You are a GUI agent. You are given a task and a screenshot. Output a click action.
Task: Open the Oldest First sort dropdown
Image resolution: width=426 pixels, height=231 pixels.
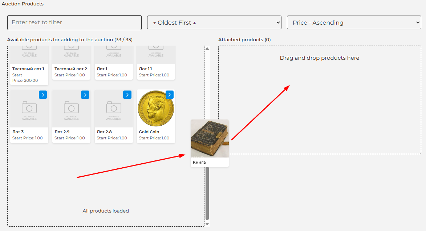point(214,22)
